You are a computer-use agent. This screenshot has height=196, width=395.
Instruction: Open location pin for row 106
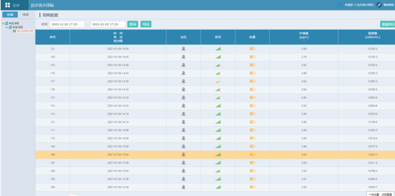[183, 171]
